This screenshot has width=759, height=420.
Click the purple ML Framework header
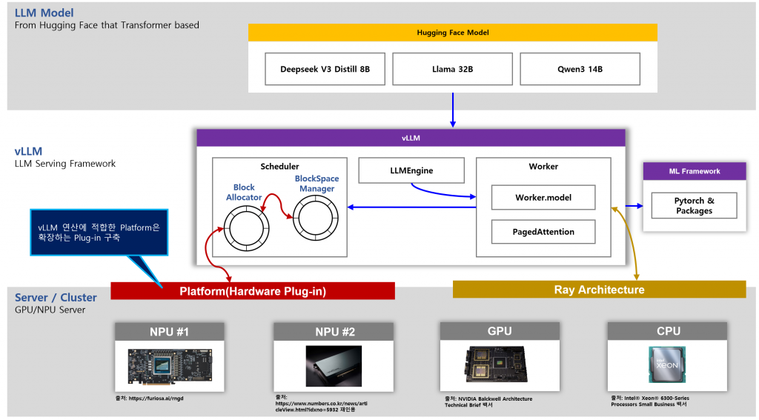click(695, 171)
